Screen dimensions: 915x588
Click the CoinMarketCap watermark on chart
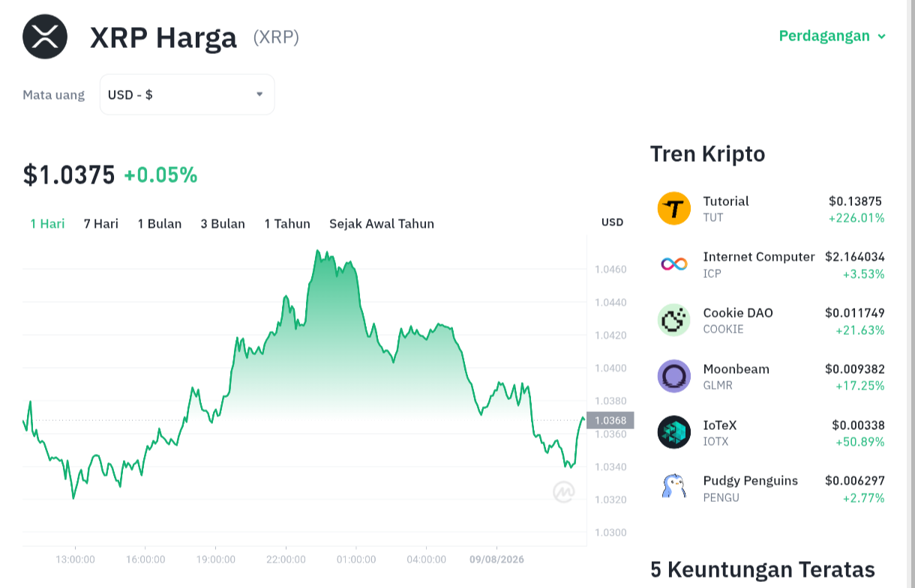pyautogui.click(x=564, y=492)
